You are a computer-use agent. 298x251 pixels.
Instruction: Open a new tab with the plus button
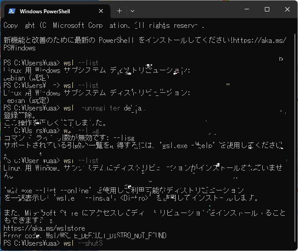pos(119,11)
